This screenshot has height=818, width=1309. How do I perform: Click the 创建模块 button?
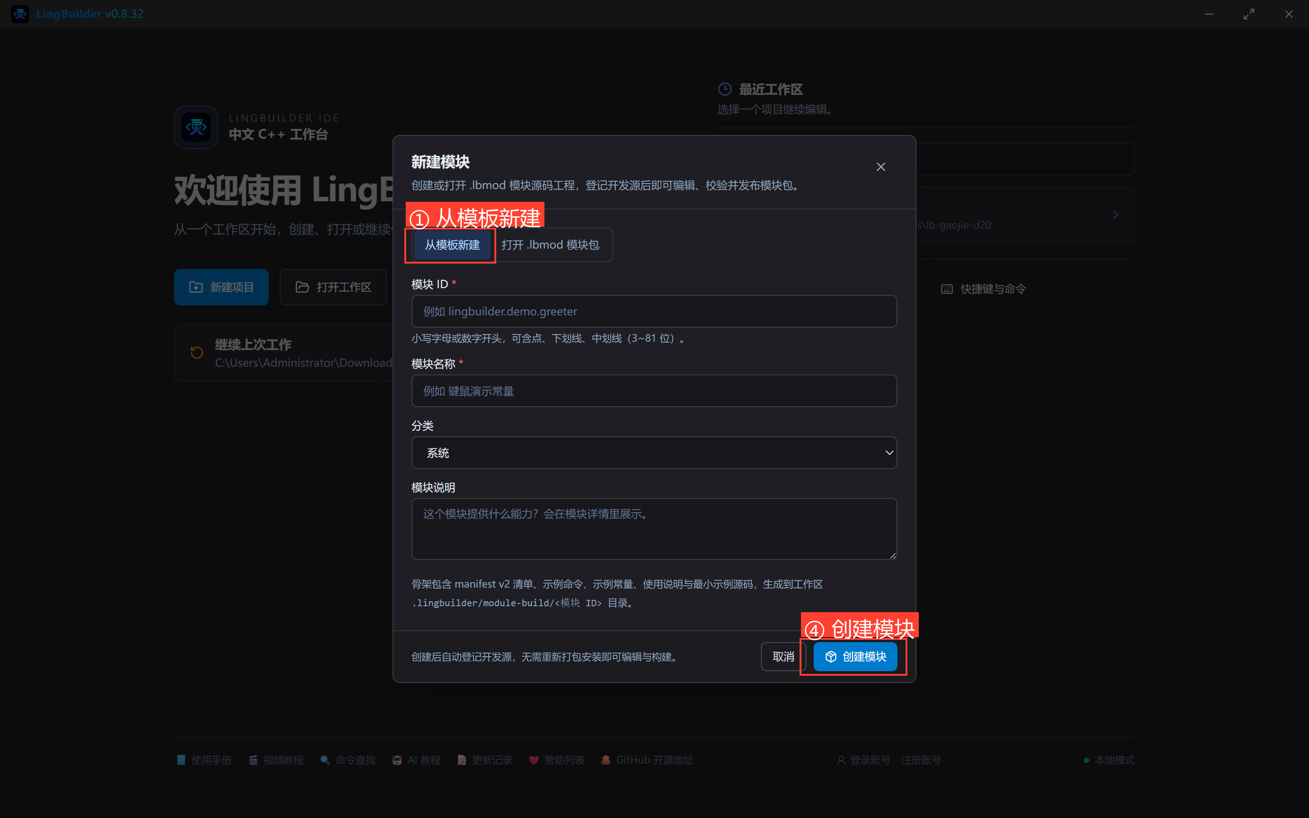click(856, 656)
